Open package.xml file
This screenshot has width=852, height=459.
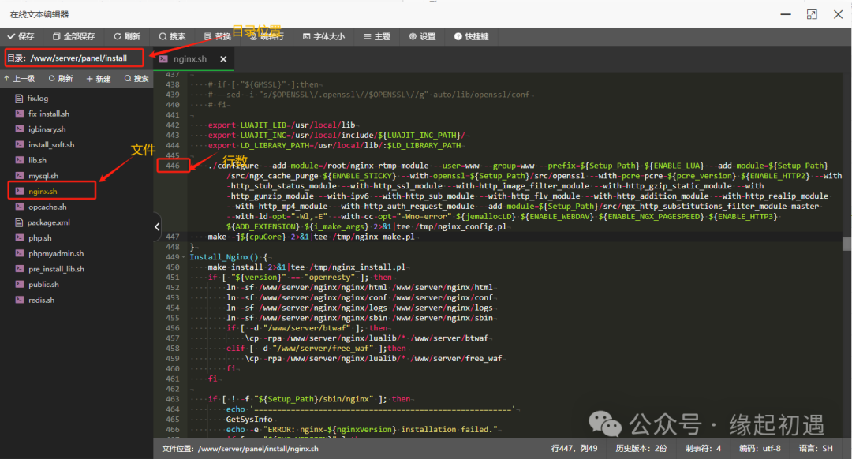tap(48, 222)
